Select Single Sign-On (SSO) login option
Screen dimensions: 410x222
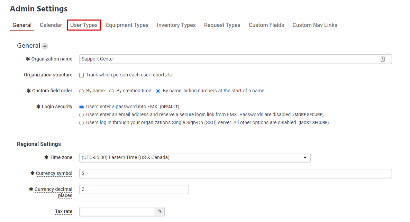[82, 123]
